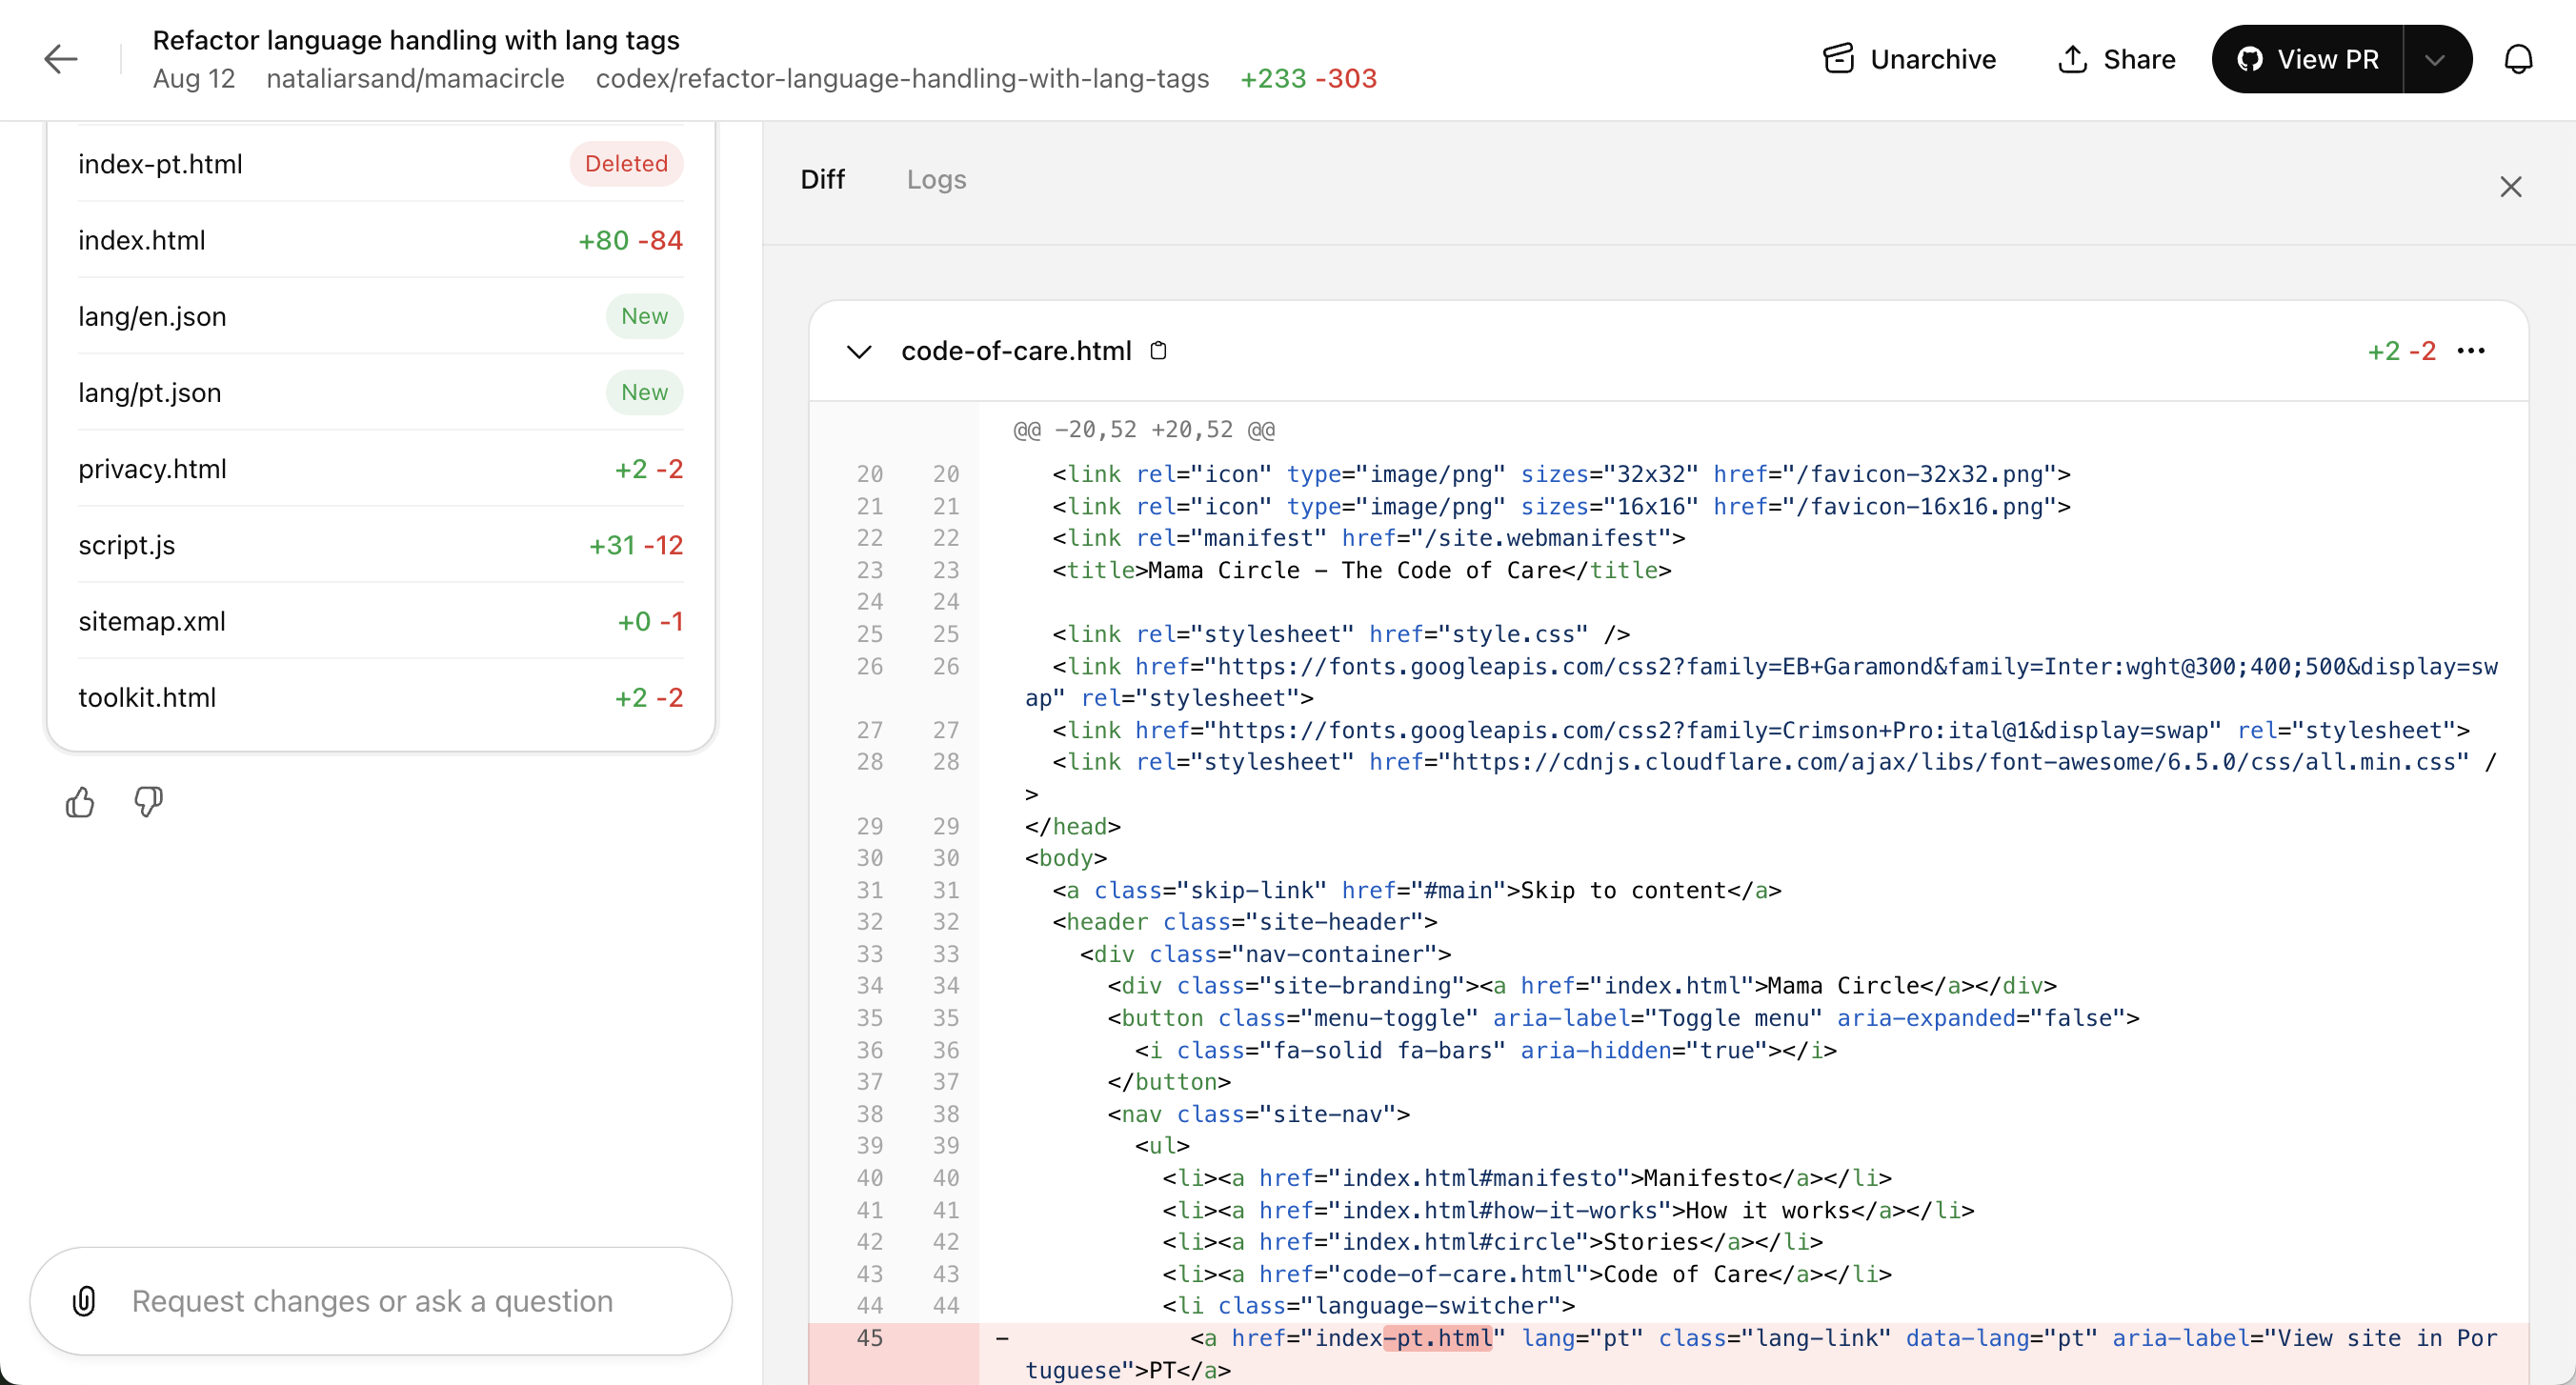The width and height of the screenshot is (2576, 1385).
Task: Open the View PR dropdown menu
Action: pyautogui.click(x=2436, y=59)
